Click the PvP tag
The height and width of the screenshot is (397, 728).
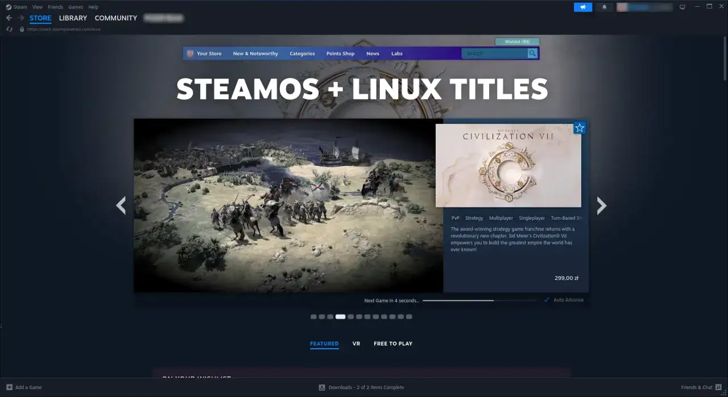pyautogui.click(x=456, y=218)
